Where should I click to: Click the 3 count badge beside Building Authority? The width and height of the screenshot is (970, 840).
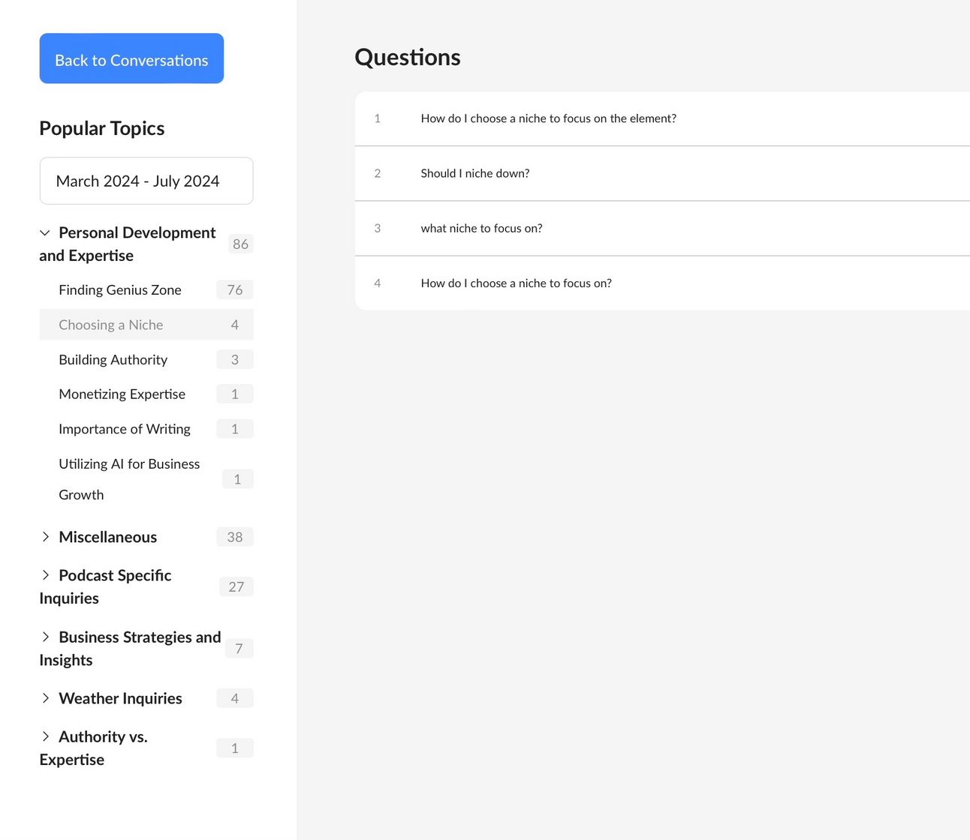click(x=235, y=359)
